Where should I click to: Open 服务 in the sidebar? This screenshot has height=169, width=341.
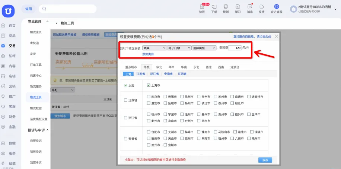[x=9, y=153]
